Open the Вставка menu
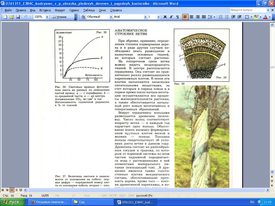 tap(45, 10)
